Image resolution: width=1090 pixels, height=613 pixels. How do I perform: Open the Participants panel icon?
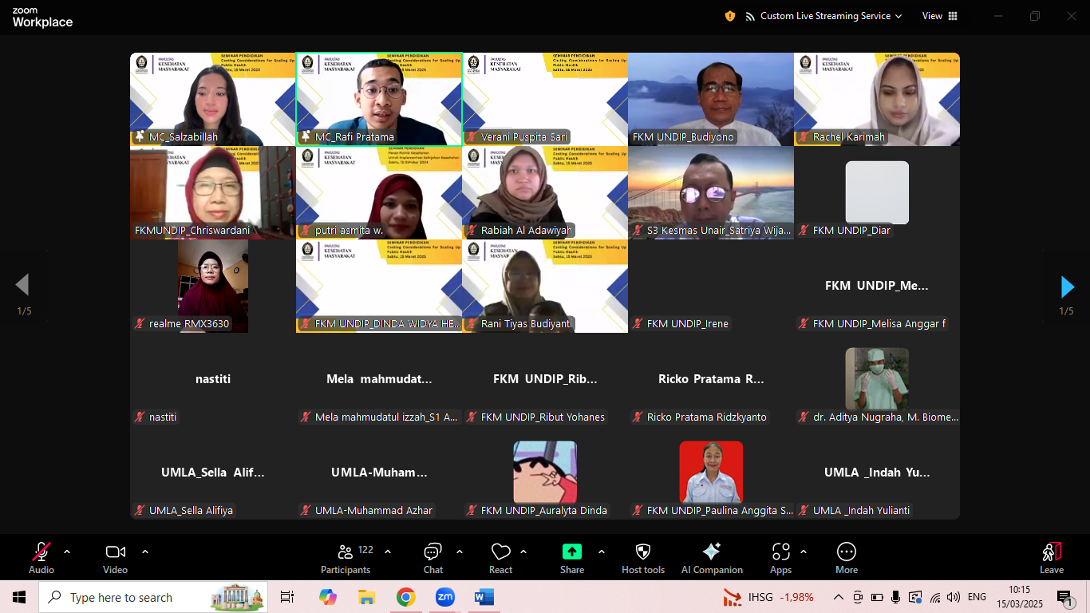click(346, 552)
